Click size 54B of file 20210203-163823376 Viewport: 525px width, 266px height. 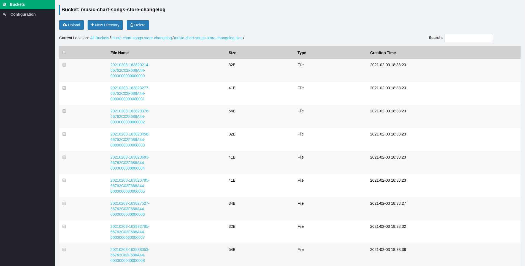[232, 111]
